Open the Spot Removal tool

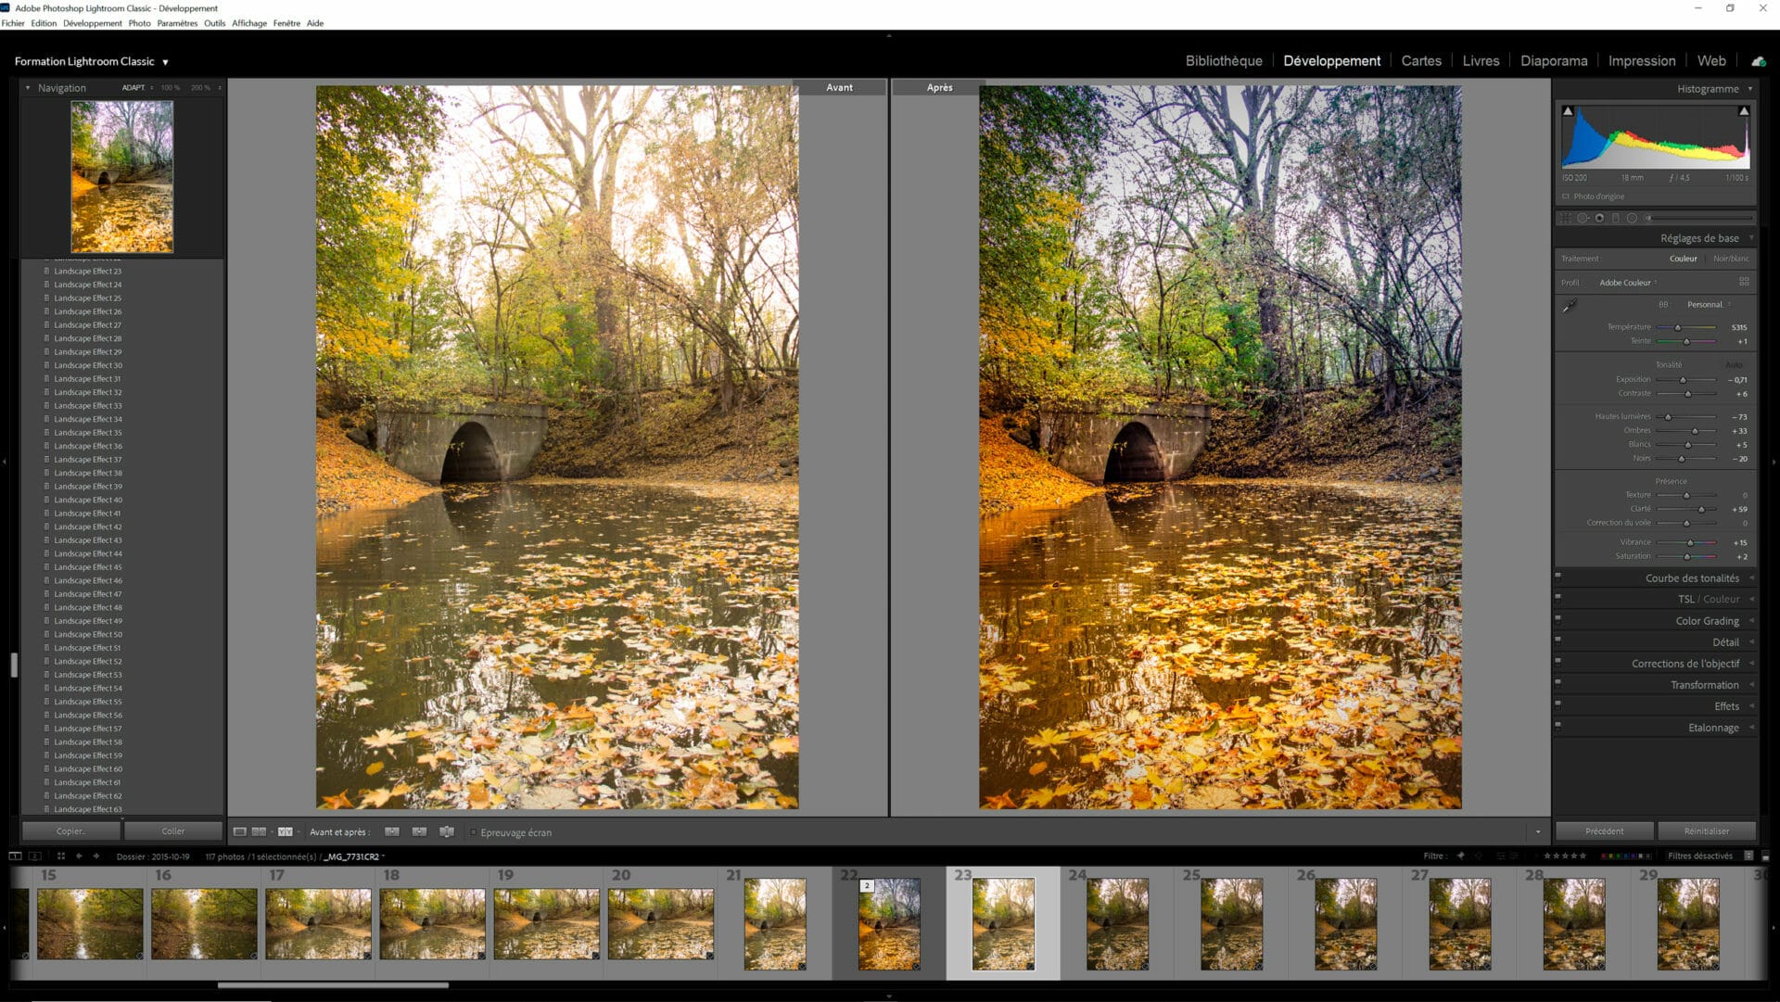pos(1583,218)
